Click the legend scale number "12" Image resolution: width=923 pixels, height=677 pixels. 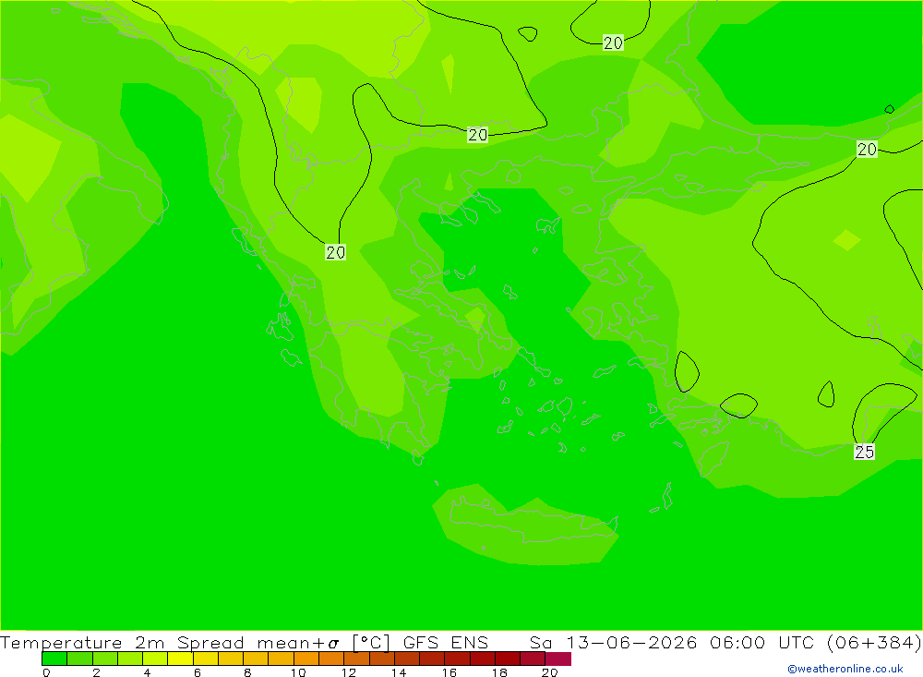coord(349,672)
